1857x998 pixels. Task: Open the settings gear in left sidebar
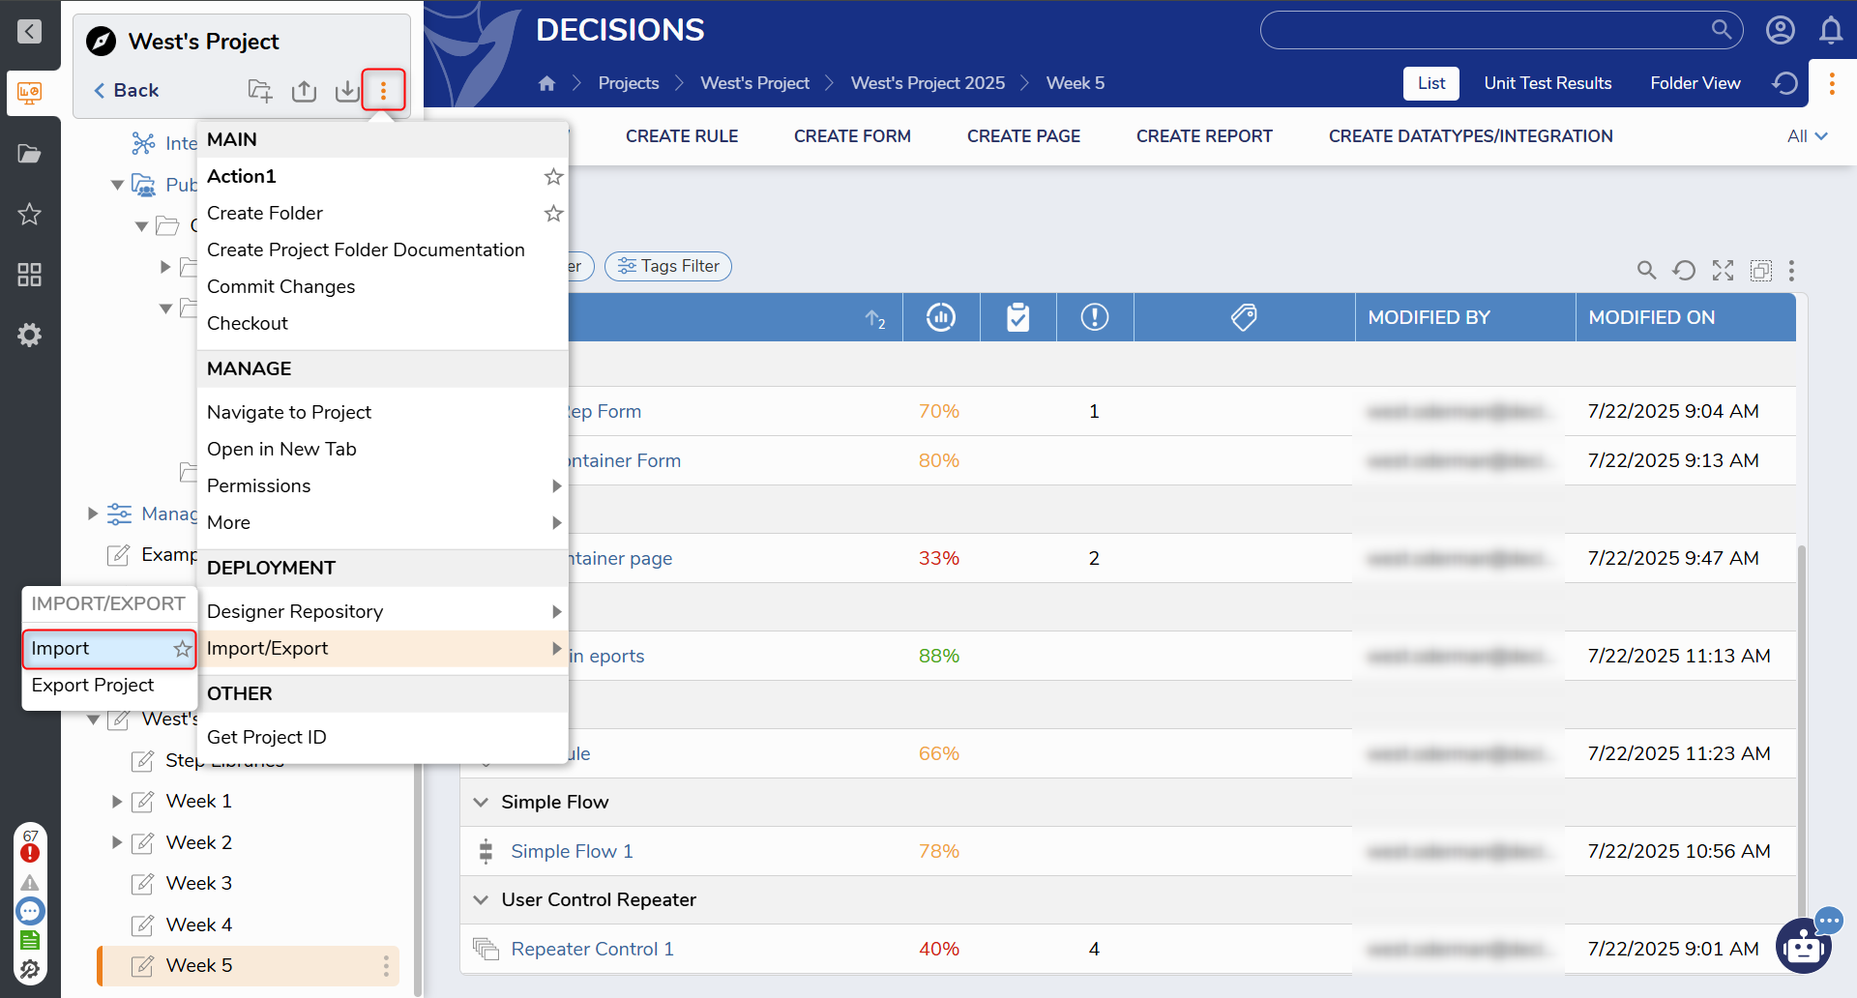(29, 336)
